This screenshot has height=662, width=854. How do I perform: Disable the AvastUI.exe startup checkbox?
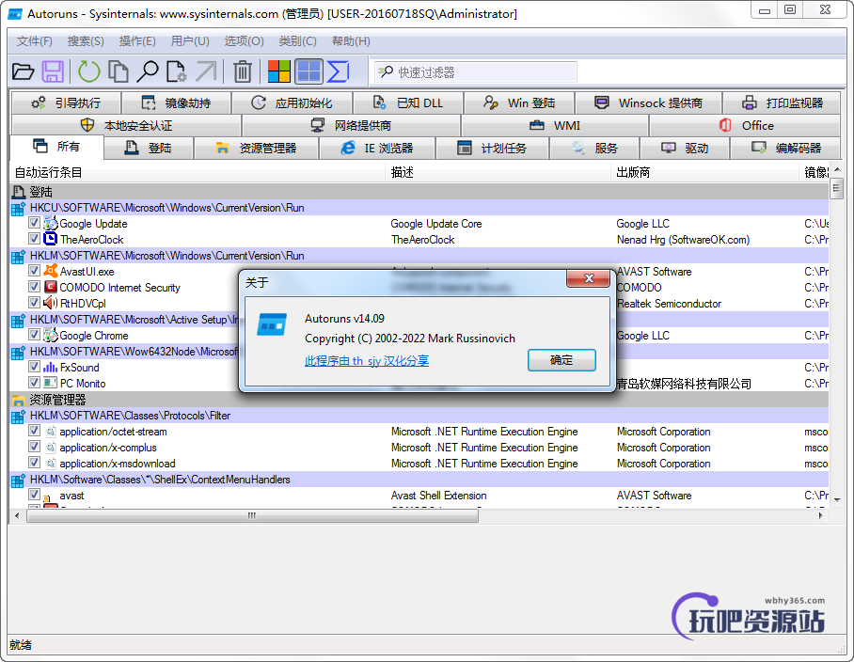(34, 271)
